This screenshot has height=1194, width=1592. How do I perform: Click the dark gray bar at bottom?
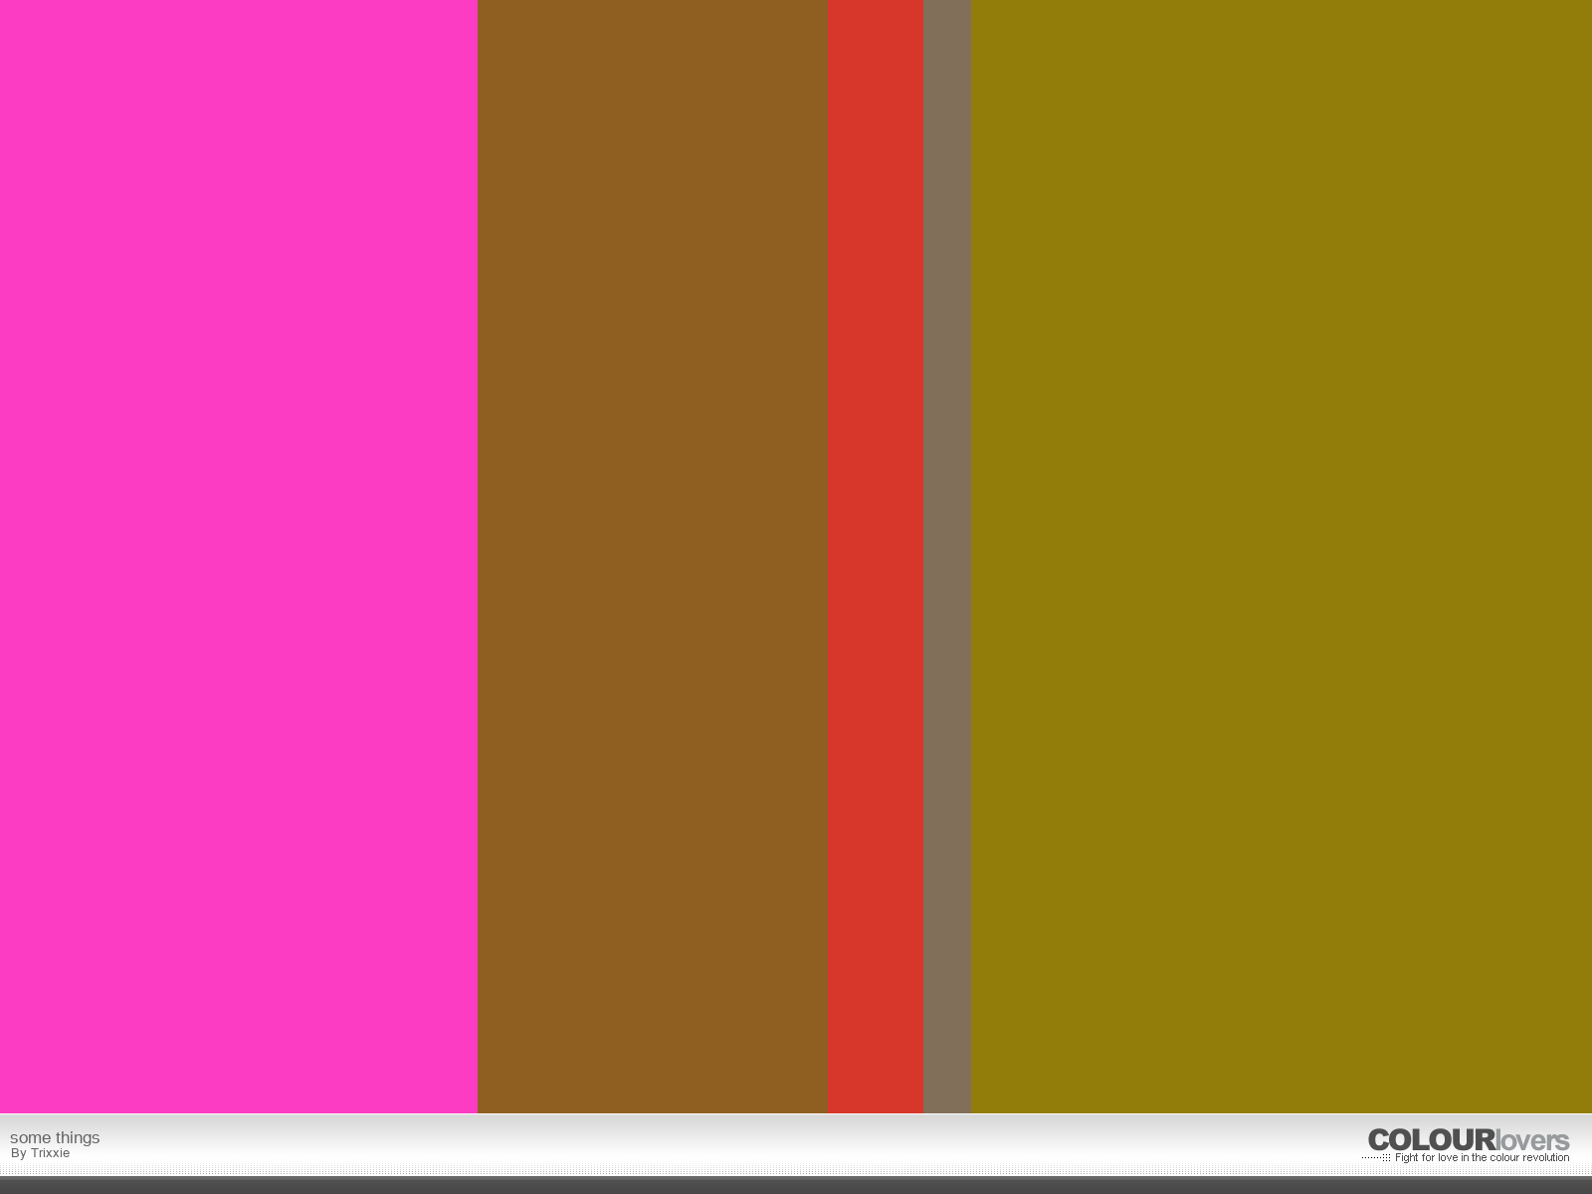coord(796,1186)
